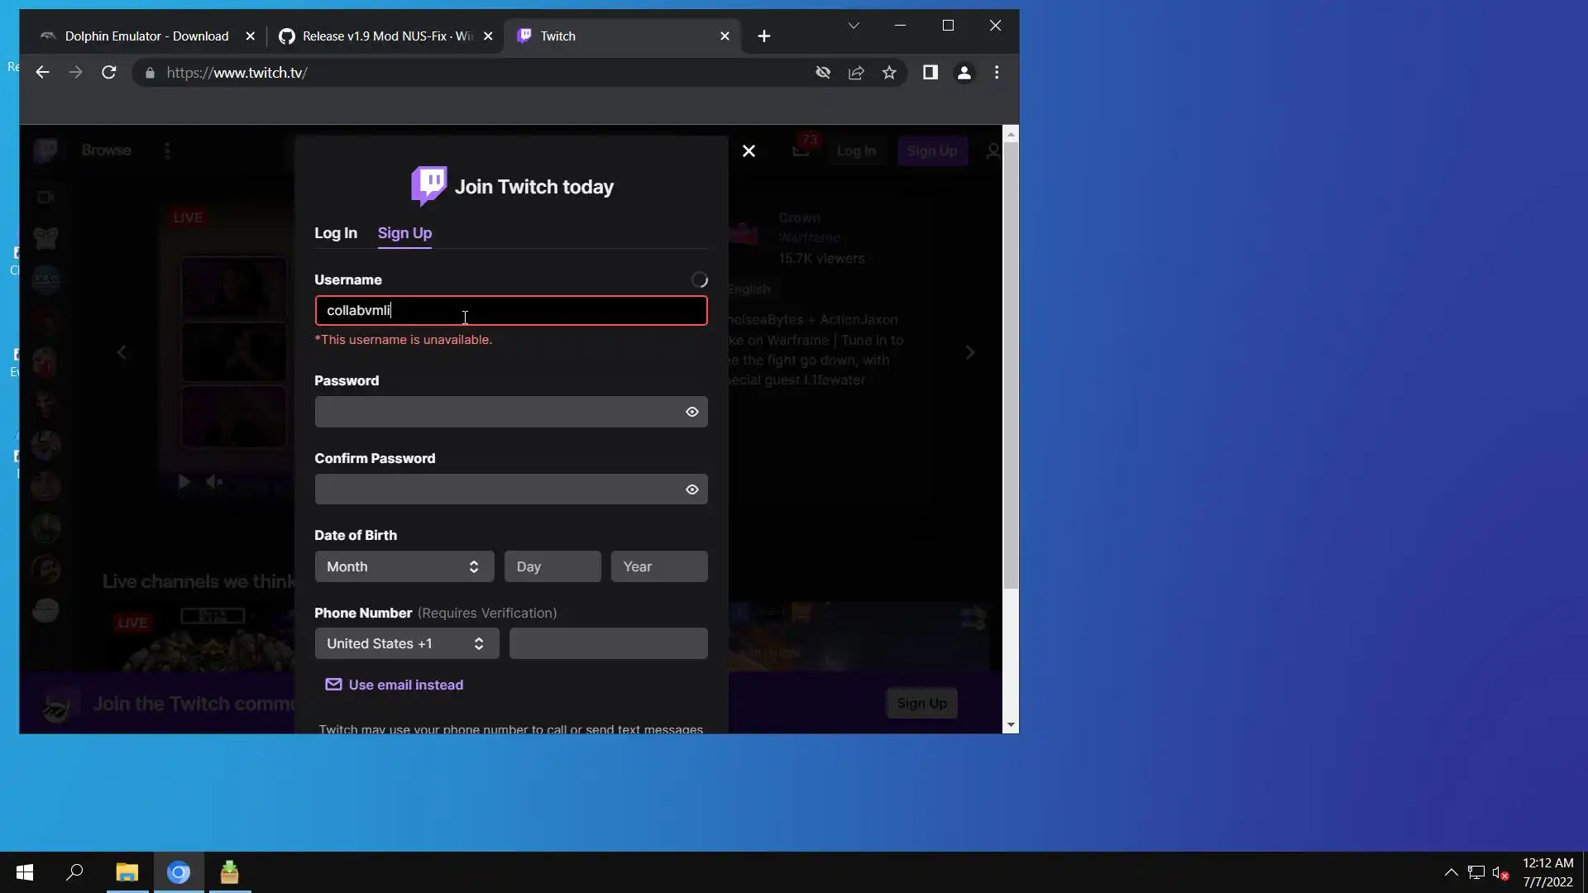Close the Join Twitch signup dialog
This screenshot has width=1588, height=893.
pos(749,151)
